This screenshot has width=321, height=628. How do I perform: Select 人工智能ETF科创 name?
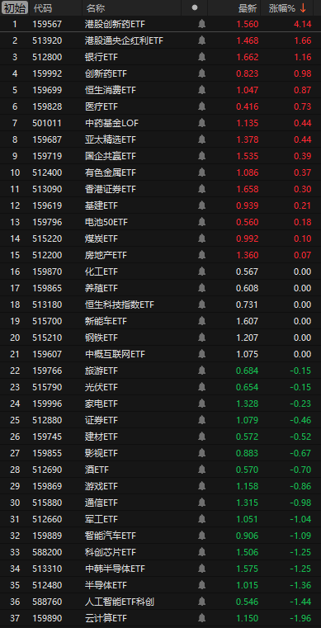pyautogui.click(x=120, y=602)
